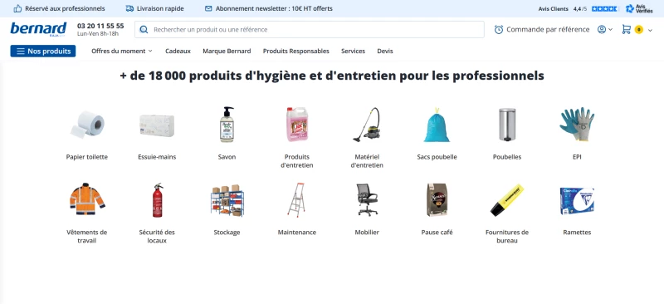
Task: Open the Devis menu item
Action: click(385, 51)
